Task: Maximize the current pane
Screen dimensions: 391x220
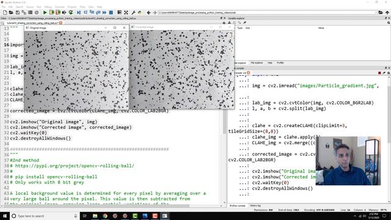Action: pyautogui.click(x=120, y=12)
